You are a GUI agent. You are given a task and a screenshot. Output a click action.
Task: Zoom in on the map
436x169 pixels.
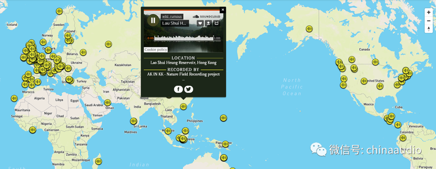(429, 12)
